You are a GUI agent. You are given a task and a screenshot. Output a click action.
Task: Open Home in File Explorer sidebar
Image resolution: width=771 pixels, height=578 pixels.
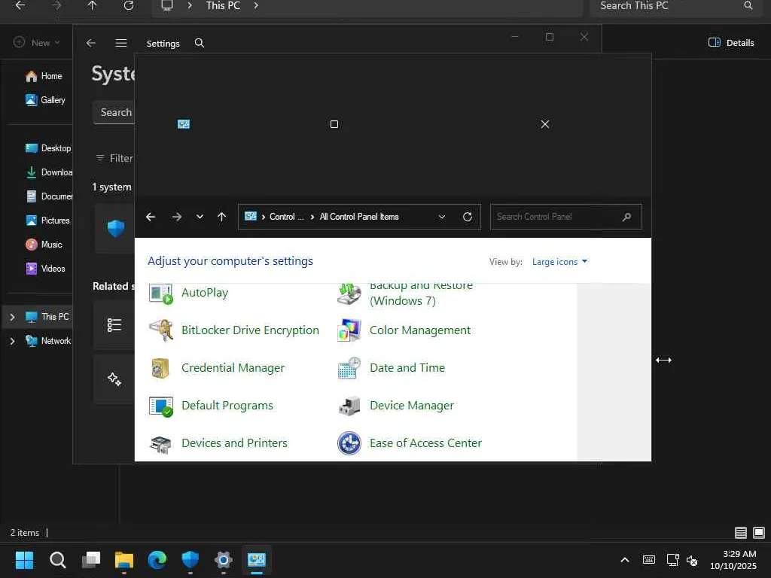(x=44, y=76)
